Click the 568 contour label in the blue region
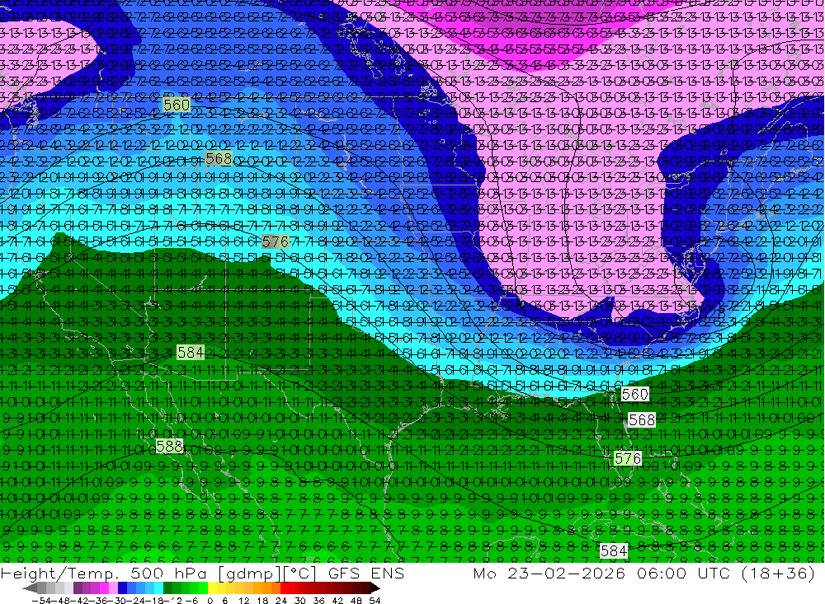The width and height of the screenshot is (825, 604). point(219,159)
